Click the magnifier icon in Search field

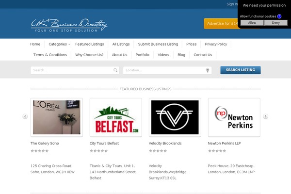coord(115,70)
